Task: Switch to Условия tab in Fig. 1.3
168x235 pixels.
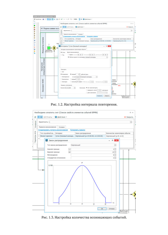Action: 61,127
